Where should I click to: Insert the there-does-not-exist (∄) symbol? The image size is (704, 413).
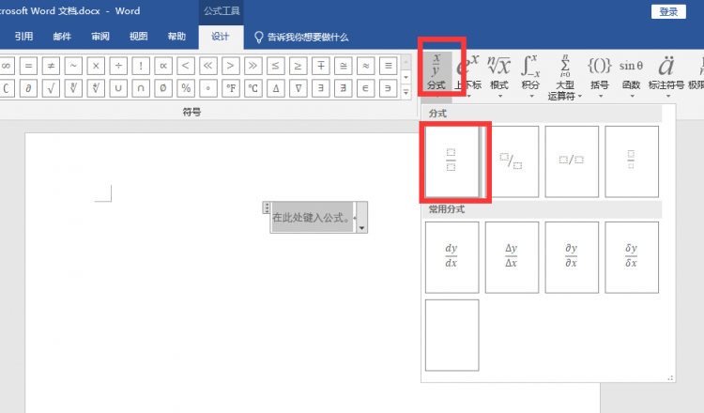343,88
